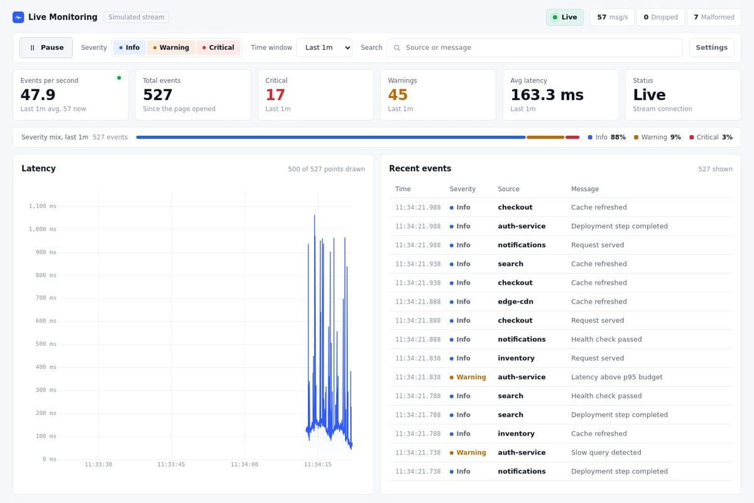754x503 pixels.
Task: Open the Settings panel
Action: point(711,48)
